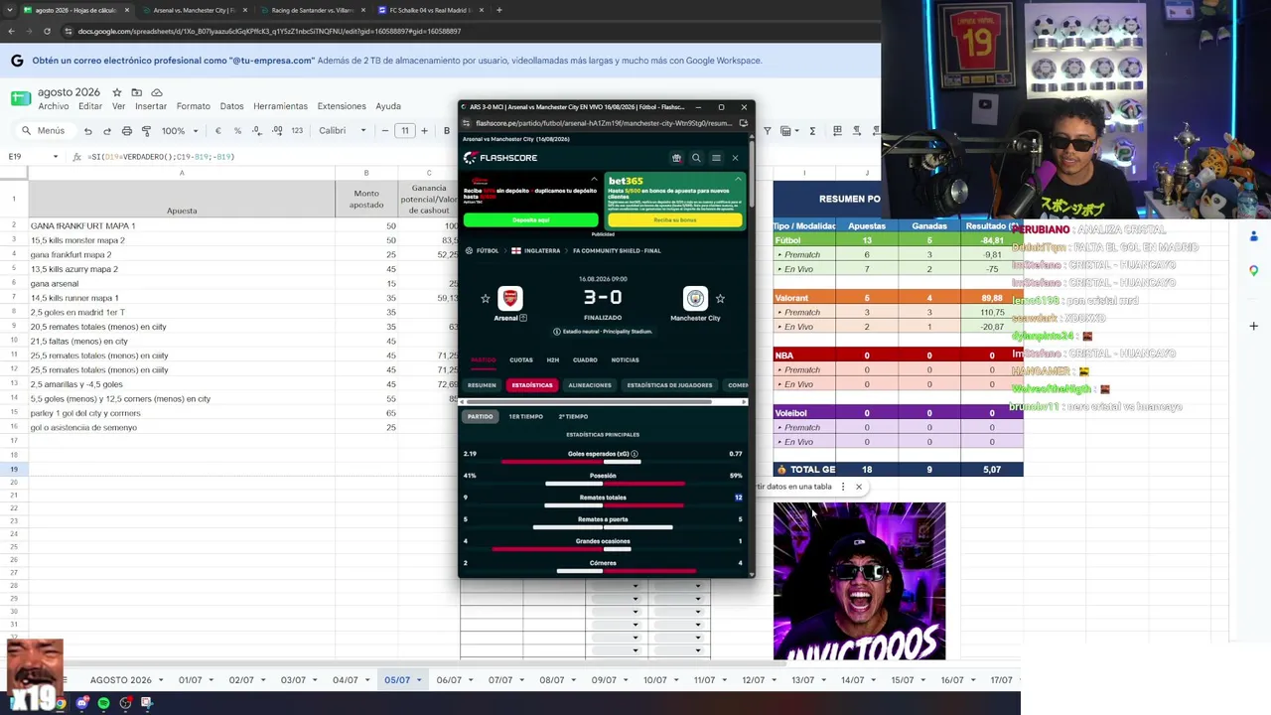Open info for Goles esperados (xG)
Viewport: 1271px width, 715px height.
tap(635, 454)
